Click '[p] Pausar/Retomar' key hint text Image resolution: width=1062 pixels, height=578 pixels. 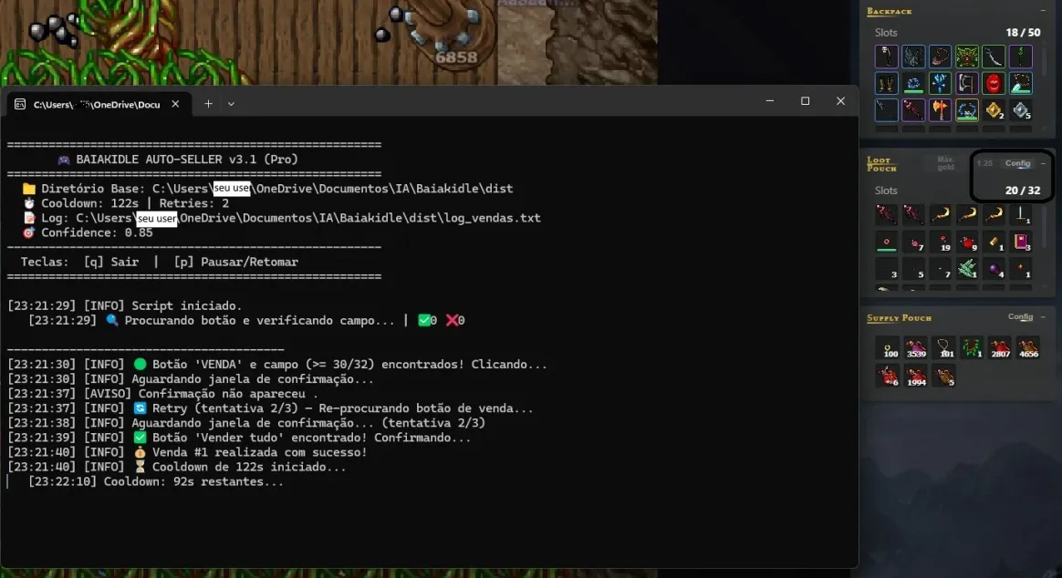tap(235, 262)
